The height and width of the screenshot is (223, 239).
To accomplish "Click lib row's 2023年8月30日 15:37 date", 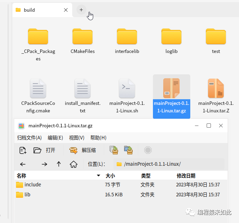I will click(x=198, y=195).
